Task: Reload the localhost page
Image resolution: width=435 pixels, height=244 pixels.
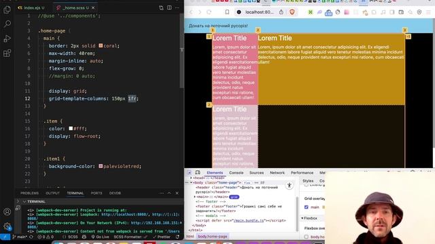Action: click(x=209, y=12)
